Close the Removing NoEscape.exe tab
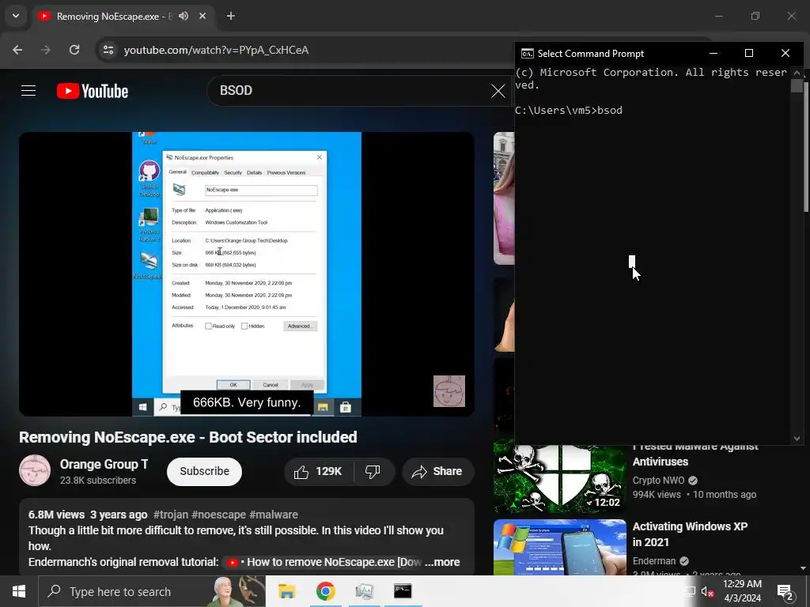The height and width of the screenshot is (607, 810). [x=202, y=16]
